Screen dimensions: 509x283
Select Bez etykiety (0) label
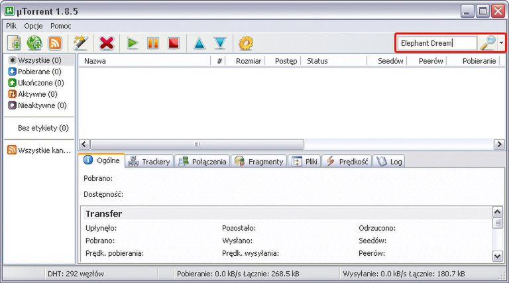[43, 128]
